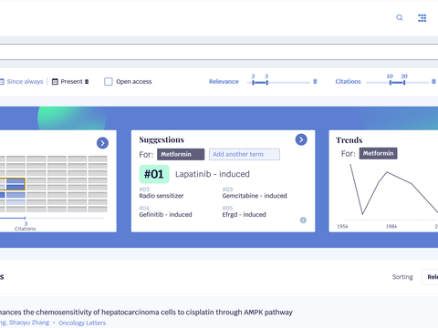This screenshot has width=438, height=328.
Task: Click the Add another term field
Action: 245,154
